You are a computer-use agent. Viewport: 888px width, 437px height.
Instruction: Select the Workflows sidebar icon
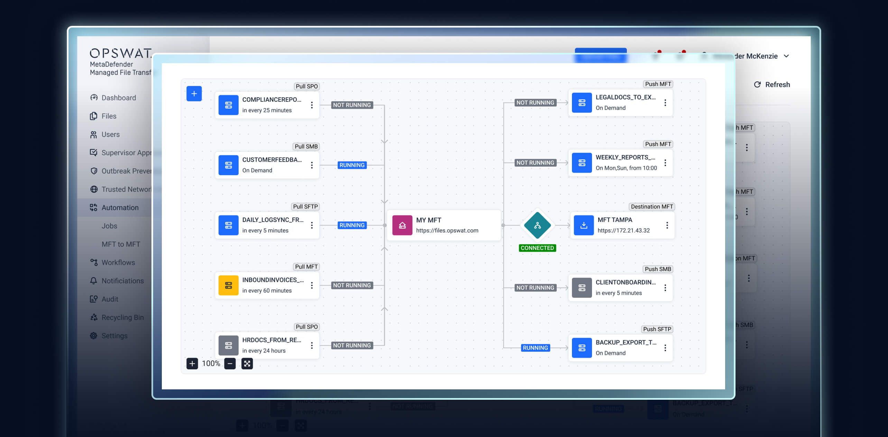click(x=94, y=262)
